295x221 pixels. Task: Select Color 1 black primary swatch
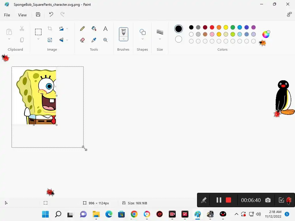[x=179, y=29]
